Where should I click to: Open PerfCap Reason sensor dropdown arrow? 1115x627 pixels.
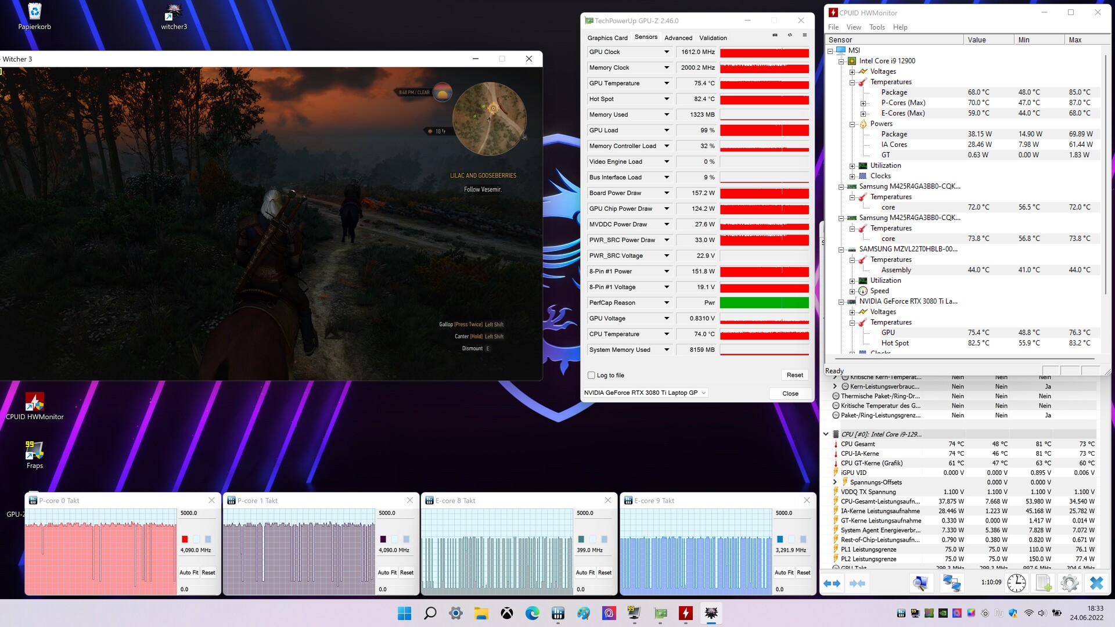pos(667,302)
